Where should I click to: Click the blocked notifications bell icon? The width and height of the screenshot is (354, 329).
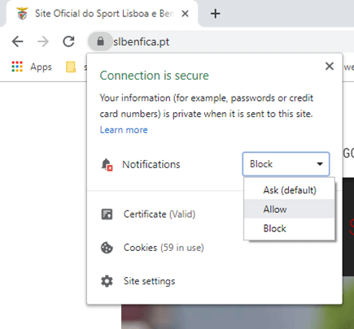pos(107,165)
